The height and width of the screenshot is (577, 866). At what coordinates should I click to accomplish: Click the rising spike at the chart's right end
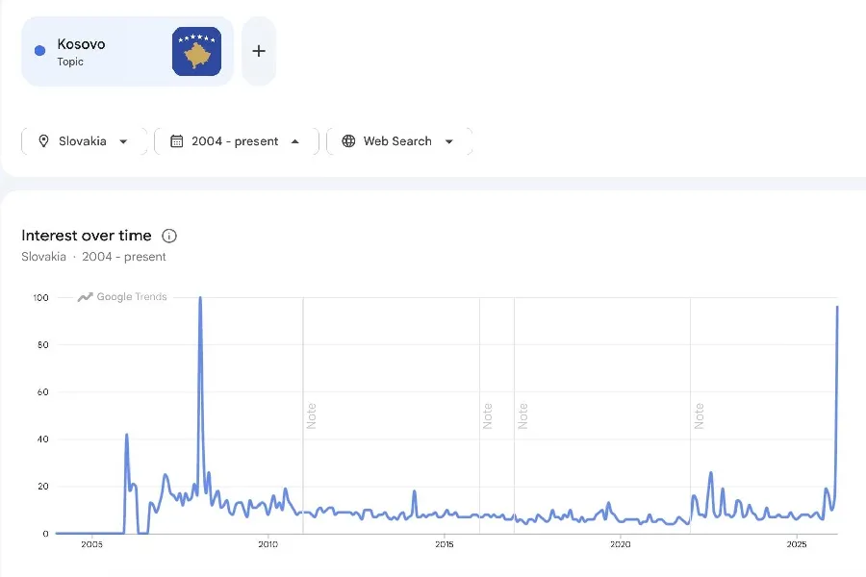tap(837, 309)
